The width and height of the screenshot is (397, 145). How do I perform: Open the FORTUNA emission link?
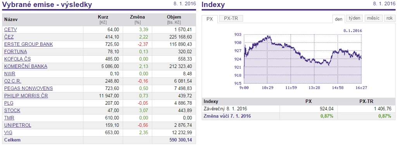click(x=16, y=52)
